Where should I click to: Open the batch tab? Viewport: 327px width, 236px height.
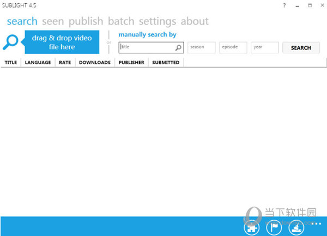pyautogui.click(x=121, y=21)
